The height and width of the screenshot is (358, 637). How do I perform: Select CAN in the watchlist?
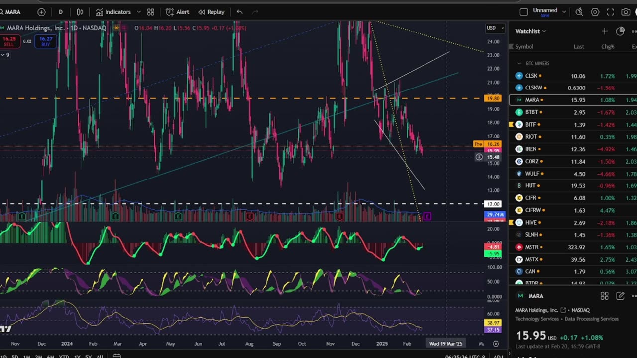[x=572, y=271]
